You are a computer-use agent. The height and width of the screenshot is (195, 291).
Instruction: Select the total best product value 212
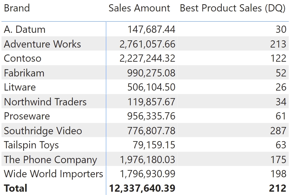pyautogui.click(x=278, y=188)
